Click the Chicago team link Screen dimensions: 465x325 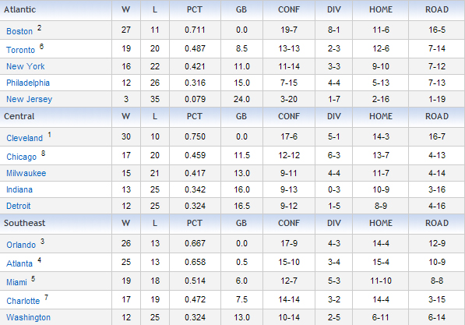click(x=21, y=157)
